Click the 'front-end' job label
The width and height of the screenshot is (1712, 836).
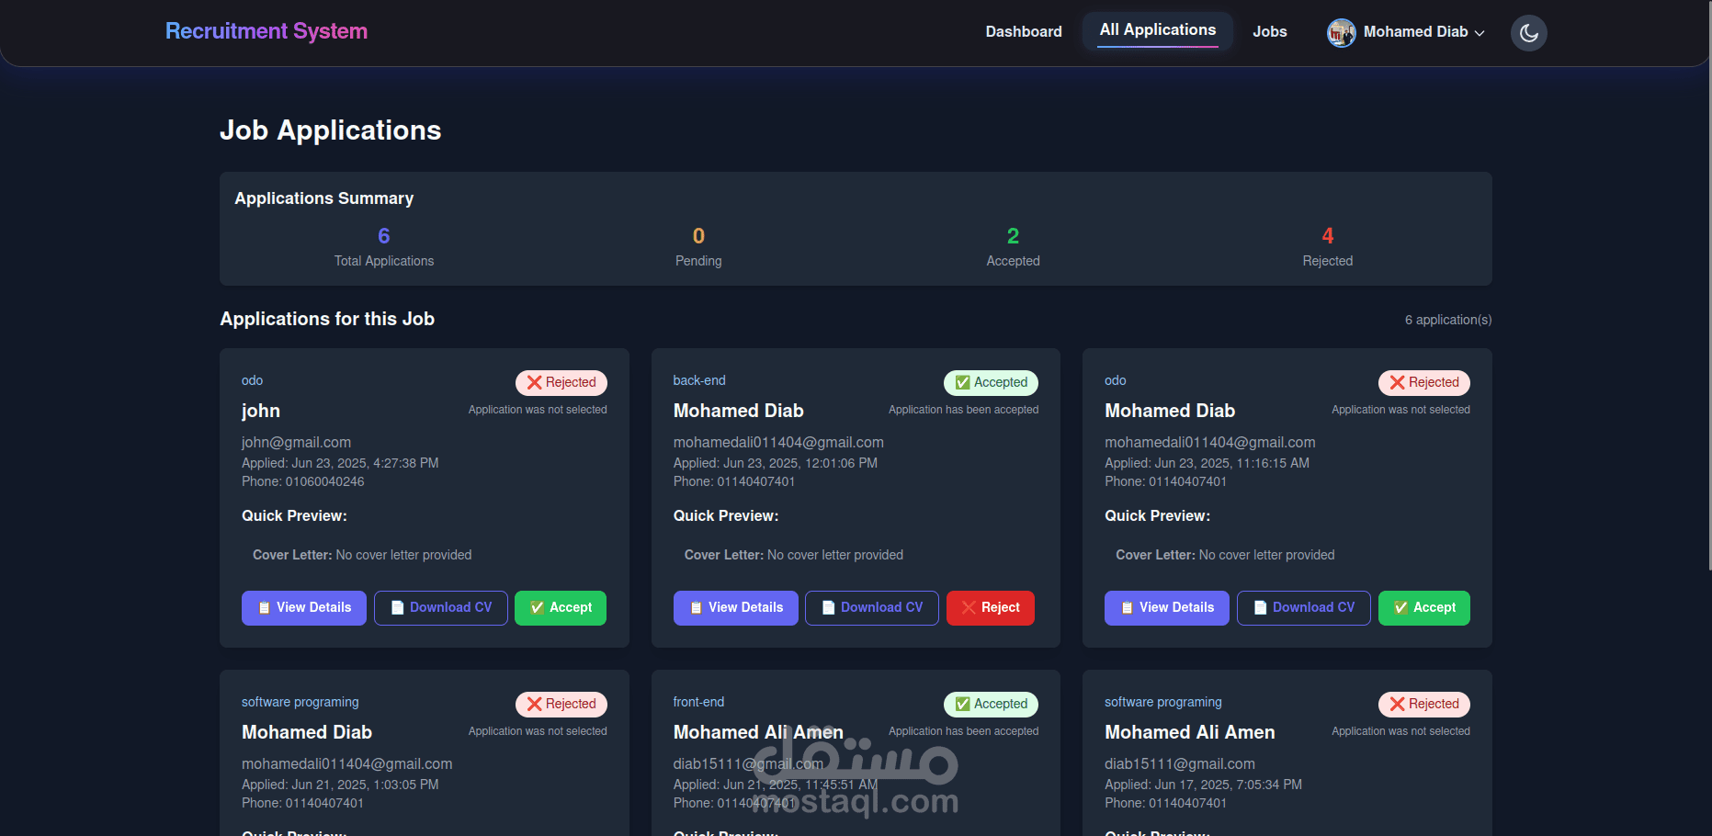pyautogui.click(x=698, y=702)
